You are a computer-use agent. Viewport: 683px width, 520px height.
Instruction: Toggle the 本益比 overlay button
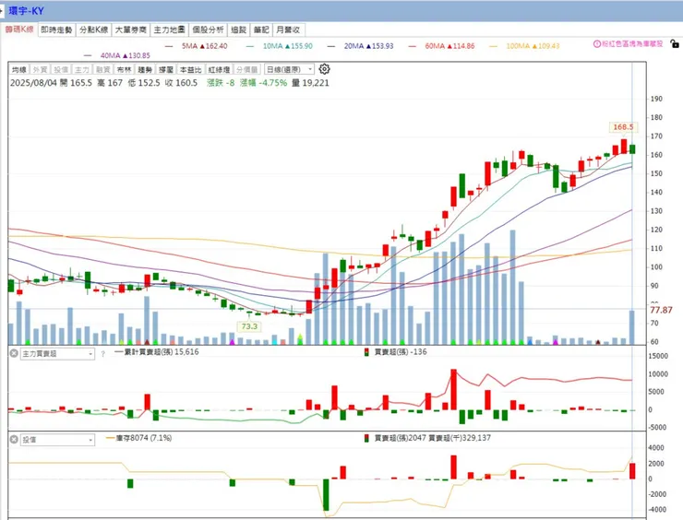[x=190, y=70]
